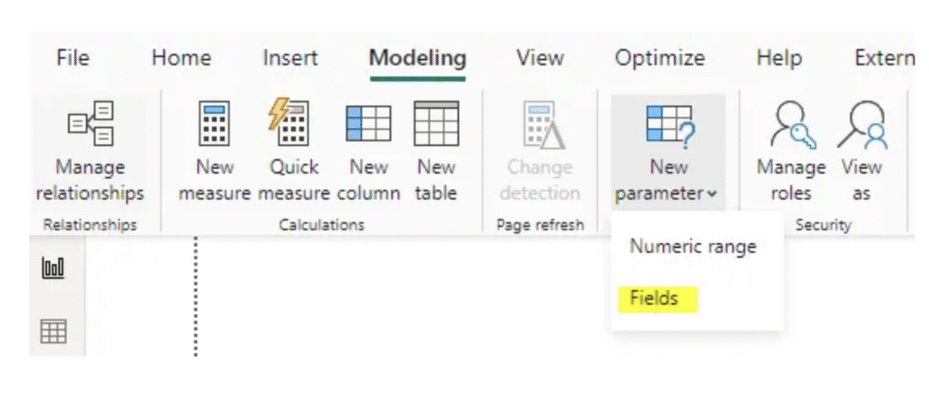Click the View as roles icon
This screenshot has height=401, width=929.
click(x=861, y=150)
